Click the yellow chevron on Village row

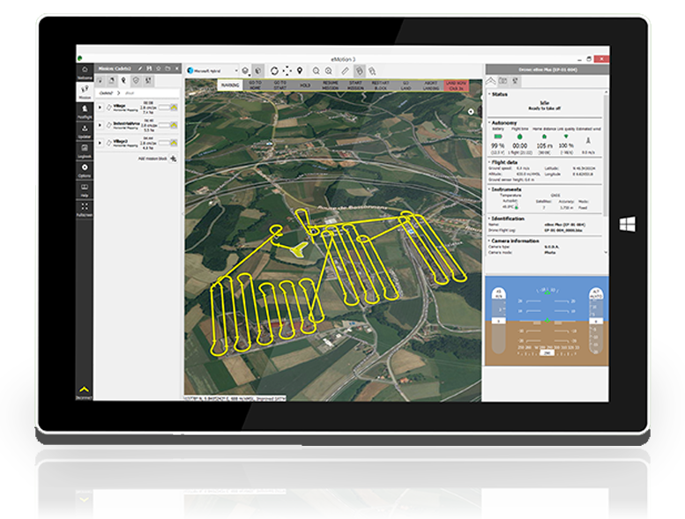pyautogui.click(x=174, y=107)
